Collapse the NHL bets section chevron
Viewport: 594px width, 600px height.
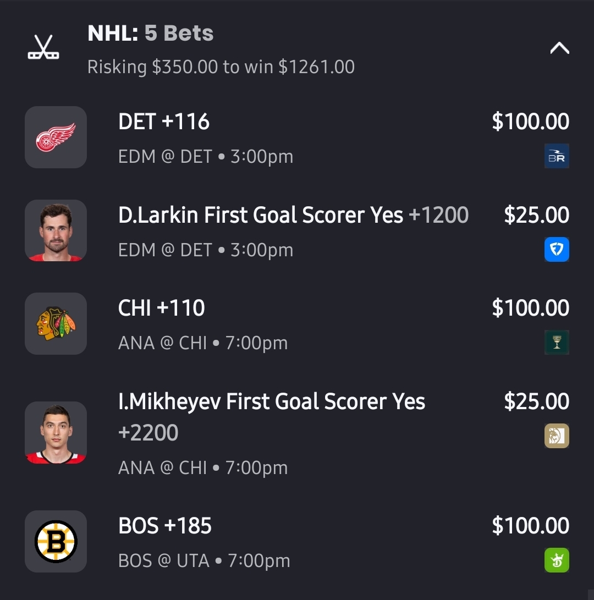[x=559, y=48]
